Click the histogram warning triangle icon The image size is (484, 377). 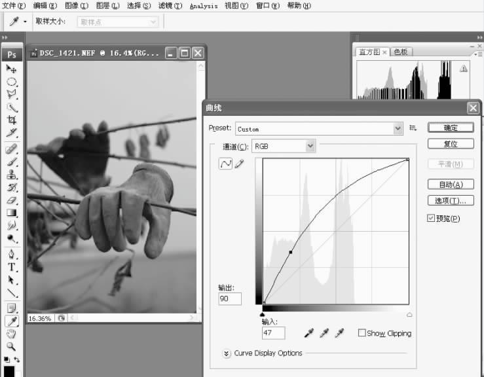[463, 69]
